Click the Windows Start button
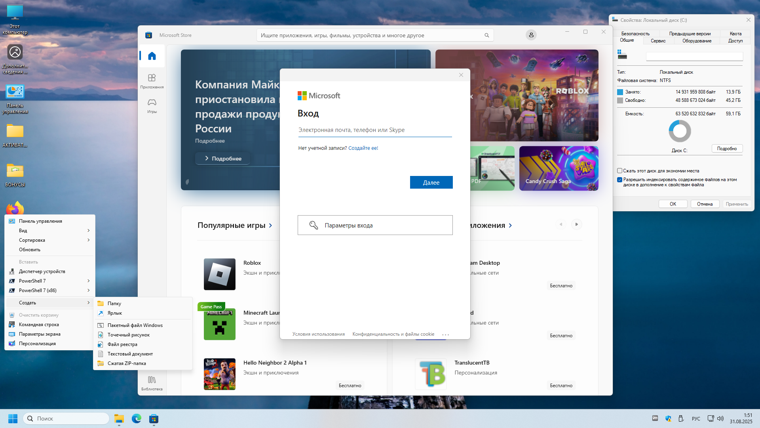 coord(13,418)
